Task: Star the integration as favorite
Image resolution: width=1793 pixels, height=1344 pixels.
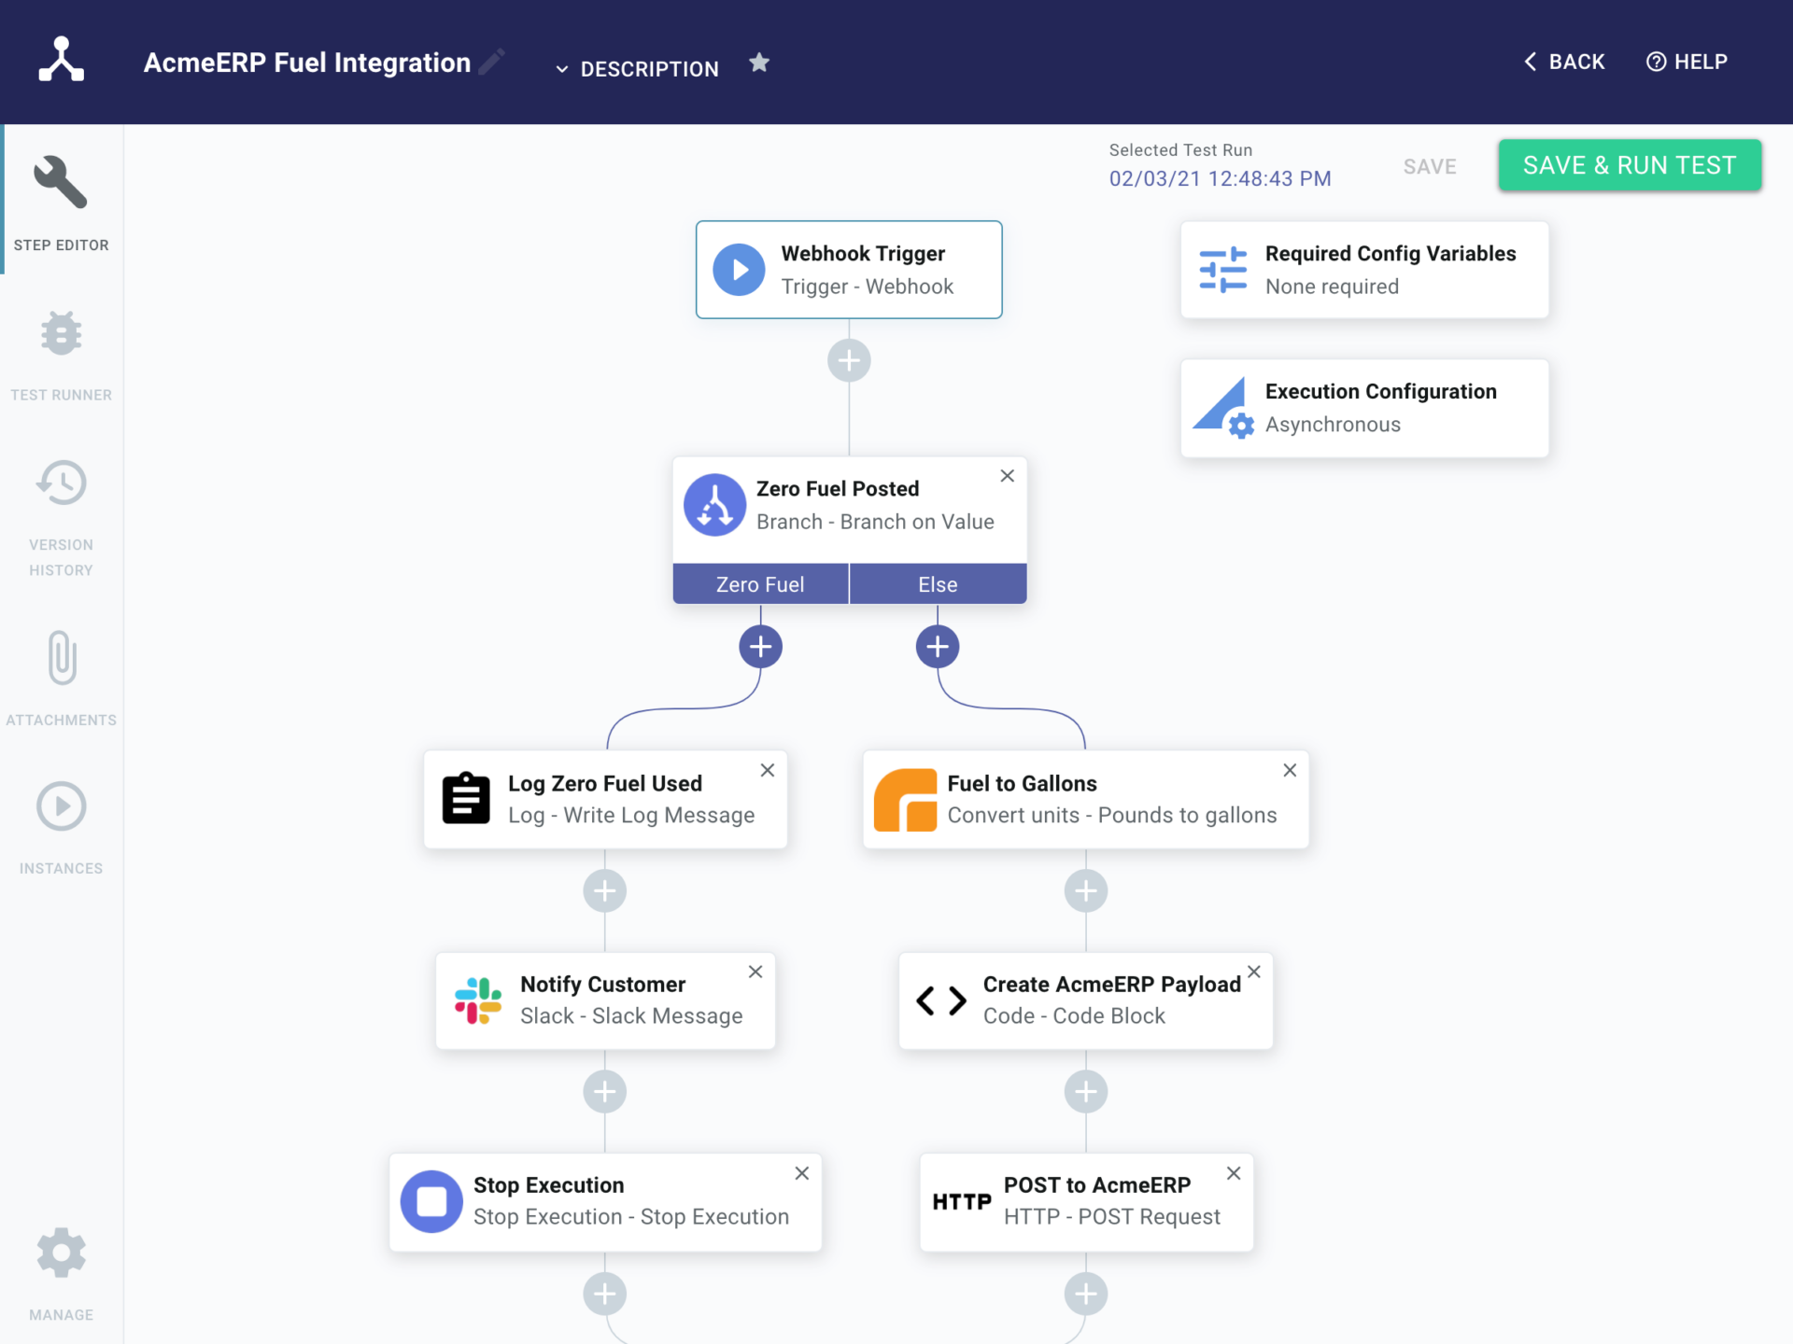Action: tap(759, 63)
